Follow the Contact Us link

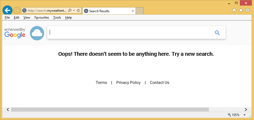tap(159, 83)
